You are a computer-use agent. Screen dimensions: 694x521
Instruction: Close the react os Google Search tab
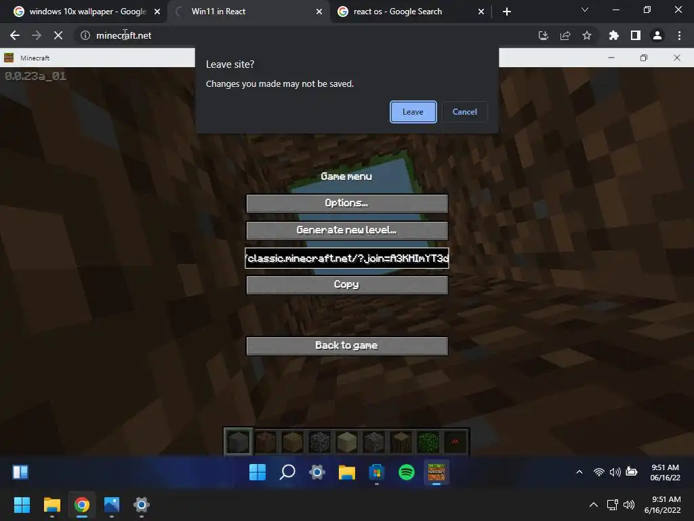coord(481,12)
